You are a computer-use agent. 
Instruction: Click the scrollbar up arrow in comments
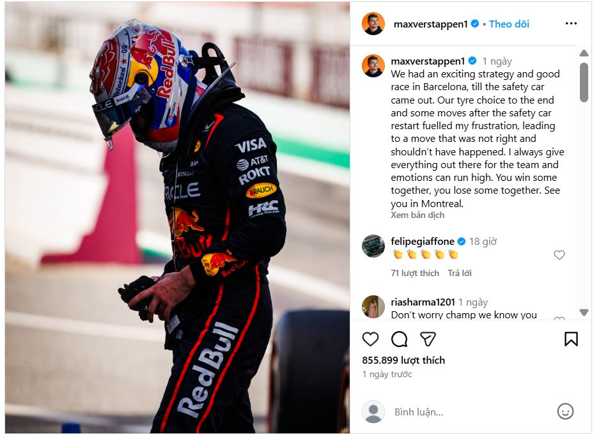pyautogui.click(x=584, y=53)
